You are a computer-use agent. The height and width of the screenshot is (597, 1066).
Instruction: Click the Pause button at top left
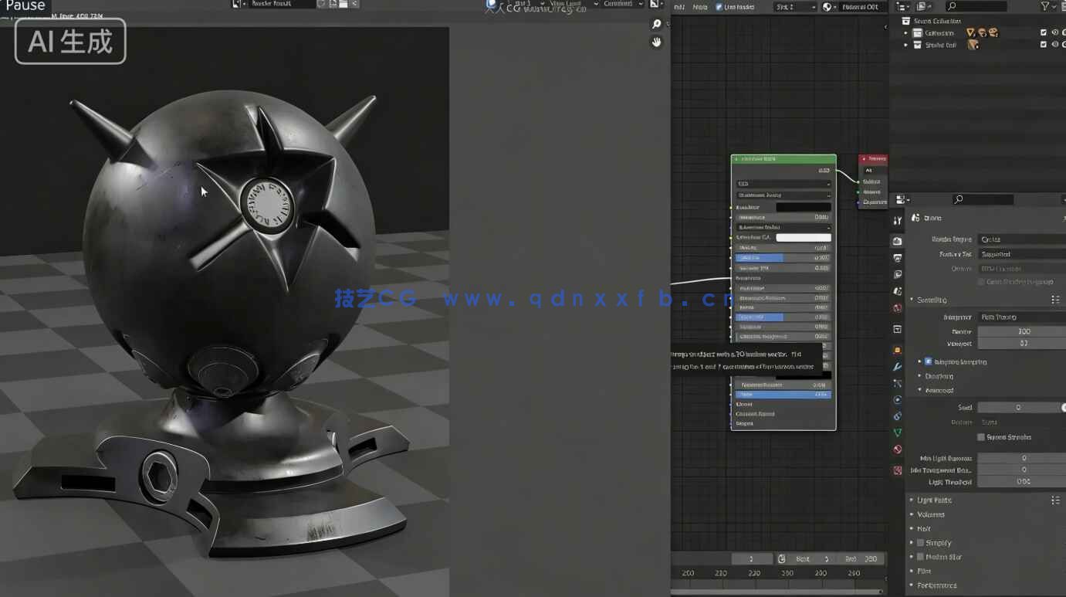pos(24,6)
